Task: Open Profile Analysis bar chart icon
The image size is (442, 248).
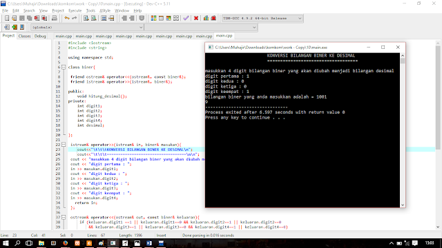Action: pyautogui.click(x=206, y=19)
